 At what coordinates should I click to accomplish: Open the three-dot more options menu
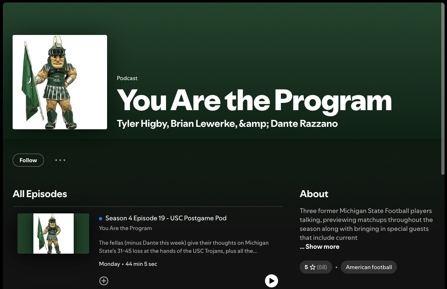(x=60, y=160)
